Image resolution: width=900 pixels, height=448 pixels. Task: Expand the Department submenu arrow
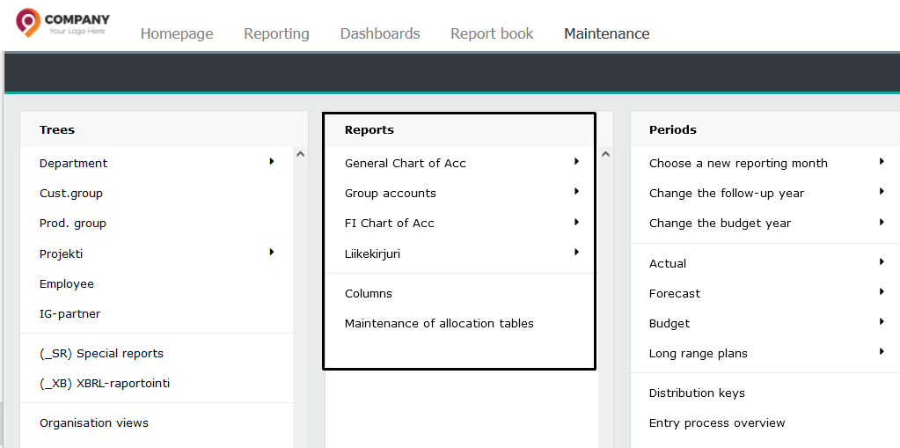pyautogui.click(x=272, y=162)
